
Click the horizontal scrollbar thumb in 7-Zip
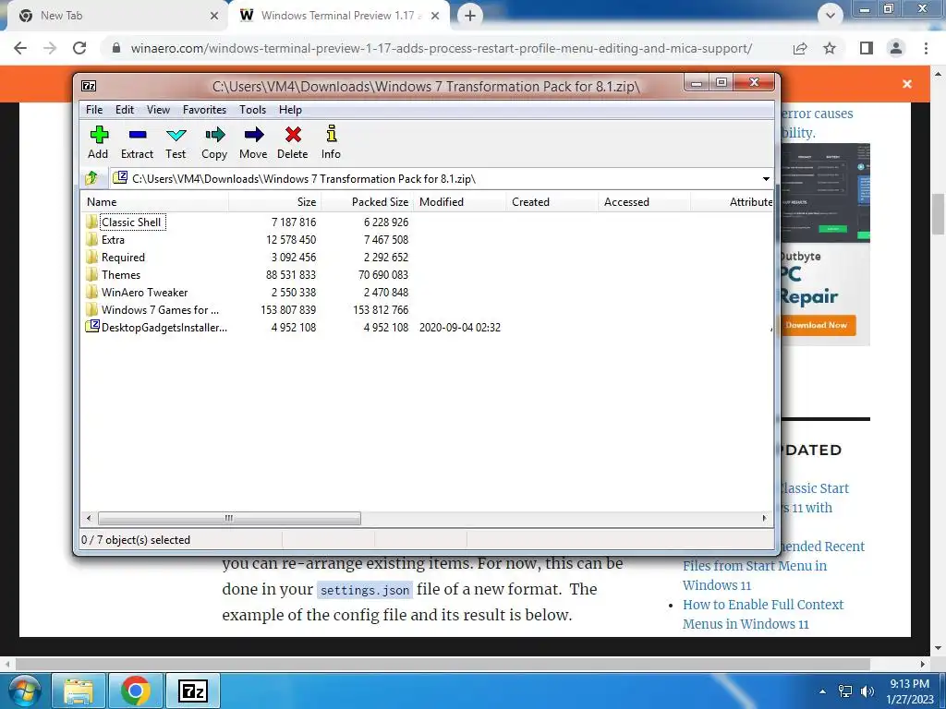tap(229, 518)
